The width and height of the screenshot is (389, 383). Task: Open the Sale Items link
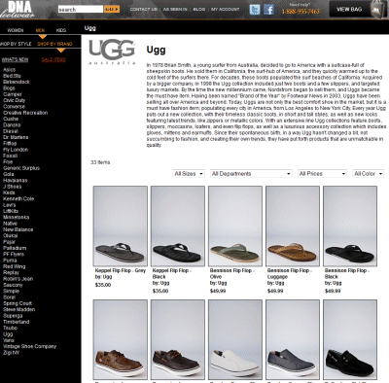point(53,59)
